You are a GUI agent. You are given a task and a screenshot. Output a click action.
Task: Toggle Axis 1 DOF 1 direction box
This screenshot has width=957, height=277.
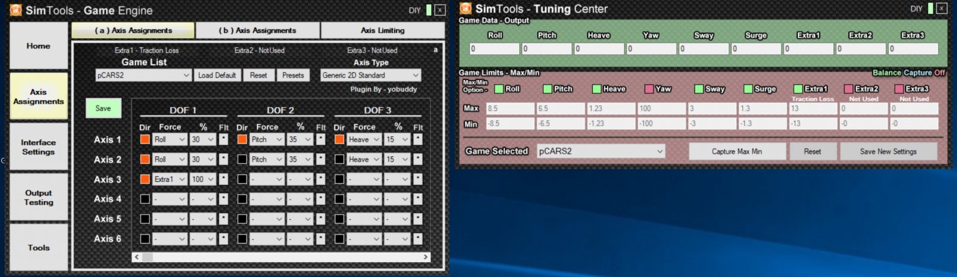click(x=145, y=139)
